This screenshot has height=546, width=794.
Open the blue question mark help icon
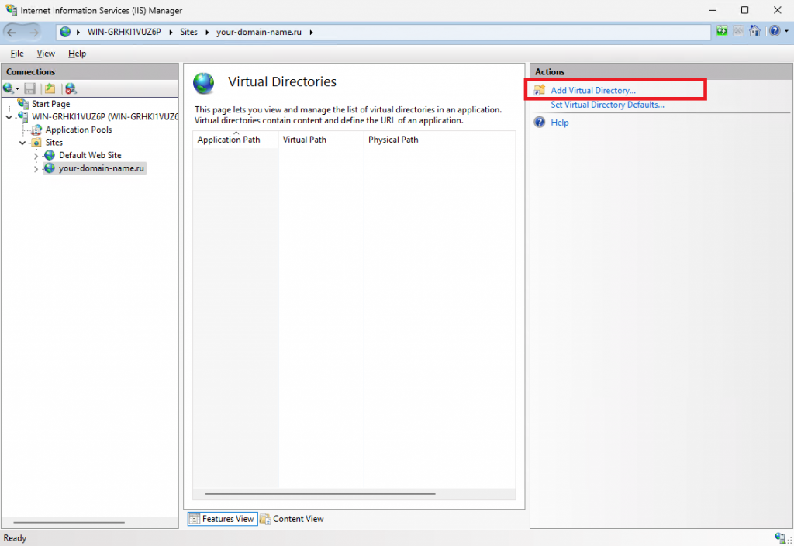coord(775,31)
